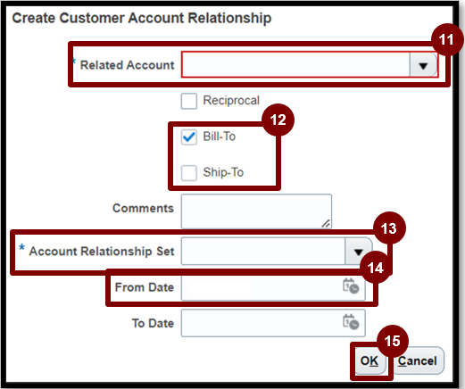Click the number 11 step badge

pyautogui.click(x=447, y=39)
